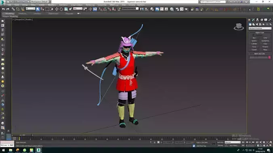Open Standard Primitives category dropdown

pyautogui.click(x=260, y=28)
